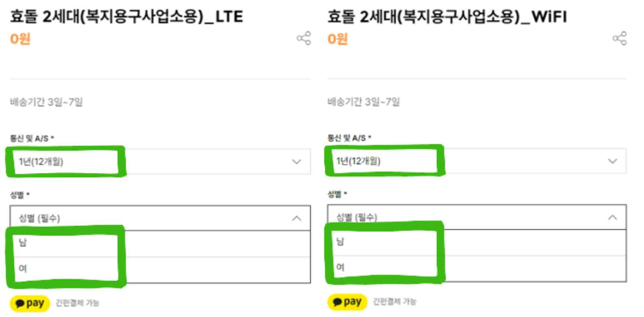Collapse WiFi 성별 list using the up chevron
This screenshot has height=317, width=644.
612,218
